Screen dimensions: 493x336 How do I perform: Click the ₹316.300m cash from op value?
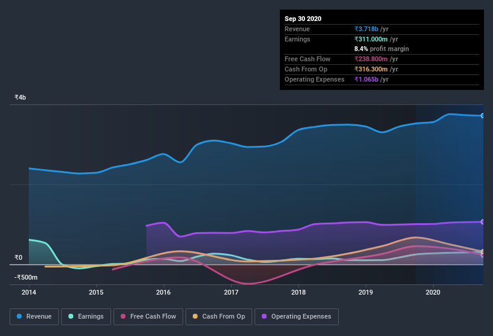click(x=371, y=69)
